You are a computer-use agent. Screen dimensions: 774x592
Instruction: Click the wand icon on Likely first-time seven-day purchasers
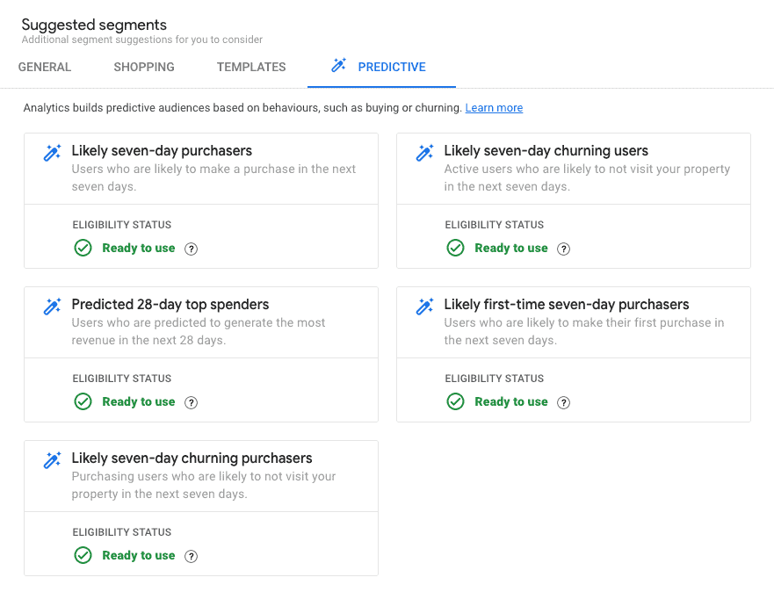[x=424, y=306]
